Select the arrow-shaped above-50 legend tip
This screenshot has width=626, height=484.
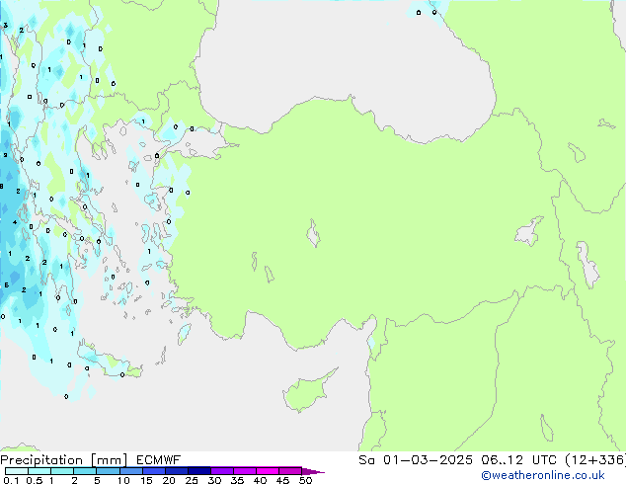click(x=313, y=471)
